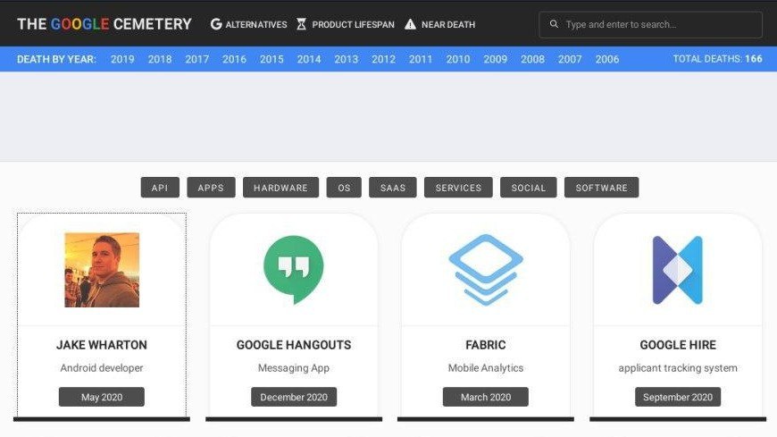The width and height of the screenshot is (777, 437).
Task: Open the Fabric card title
Action: 486,345
